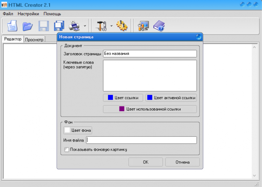
Task: Pick the Цвет активной ссылки color
Action: tap(171, 98)
